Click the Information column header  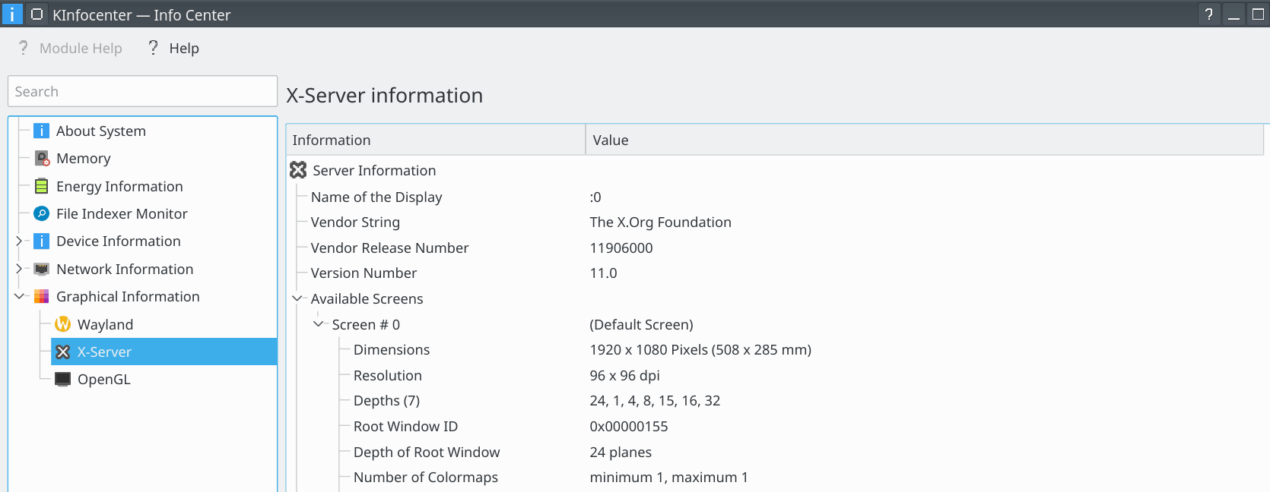[436, 140]
